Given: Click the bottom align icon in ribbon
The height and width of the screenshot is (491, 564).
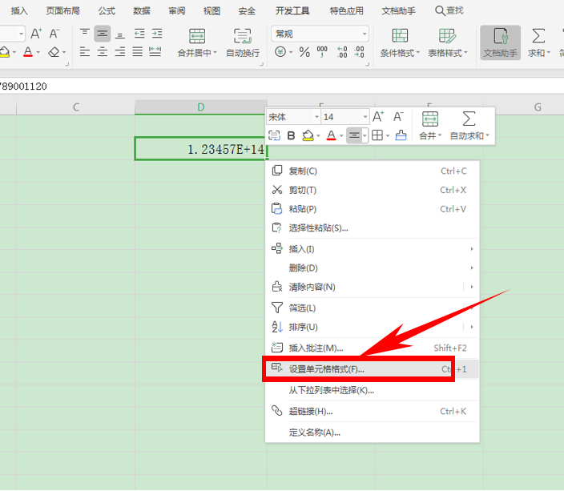Looking at the screenshot, I should coord(120,34).
